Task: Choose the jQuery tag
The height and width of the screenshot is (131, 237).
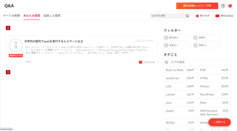Action: click(180, 113)
